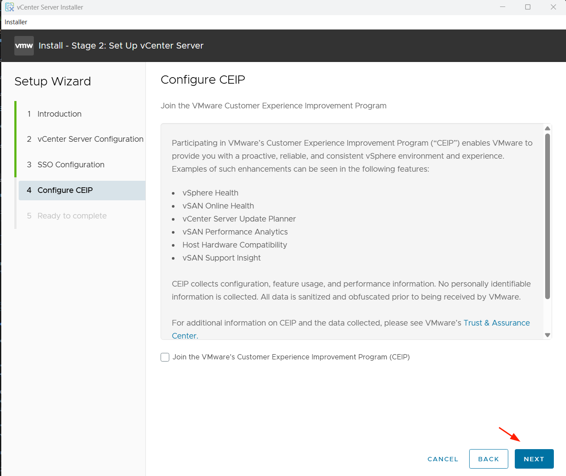This screenshot has width=566, height=476.
Task: Cancel the setup wizard
Action: click(x=443, y=459)
